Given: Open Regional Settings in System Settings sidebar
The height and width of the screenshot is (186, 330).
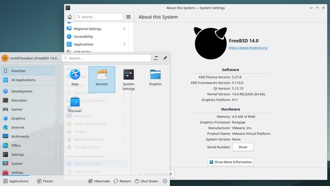Looking at the screenshot, I should pyautogui.click(x=97, y=29).
